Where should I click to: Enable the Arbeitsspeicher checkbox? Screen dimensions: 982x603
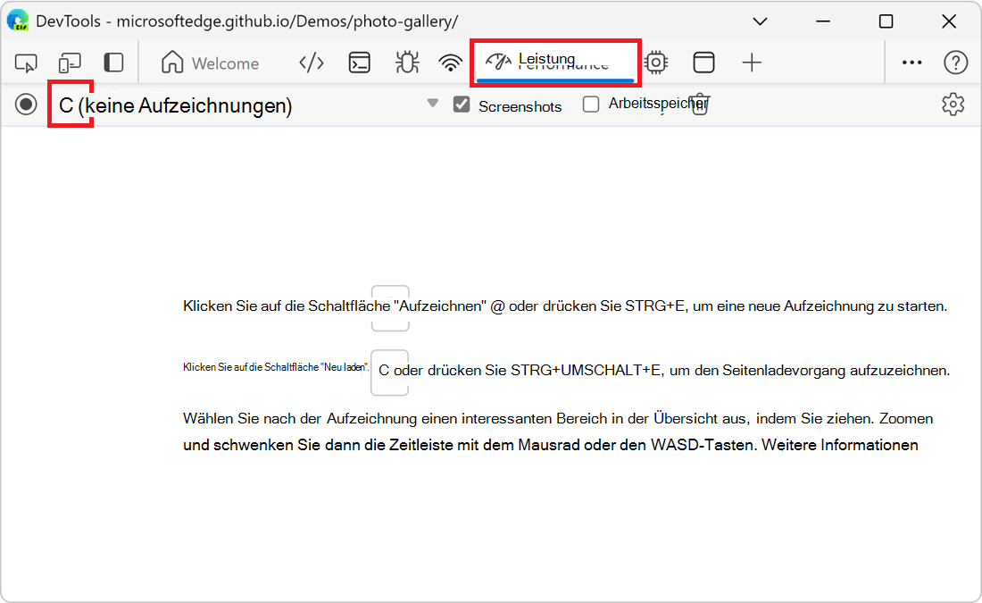tap(591, 105)
